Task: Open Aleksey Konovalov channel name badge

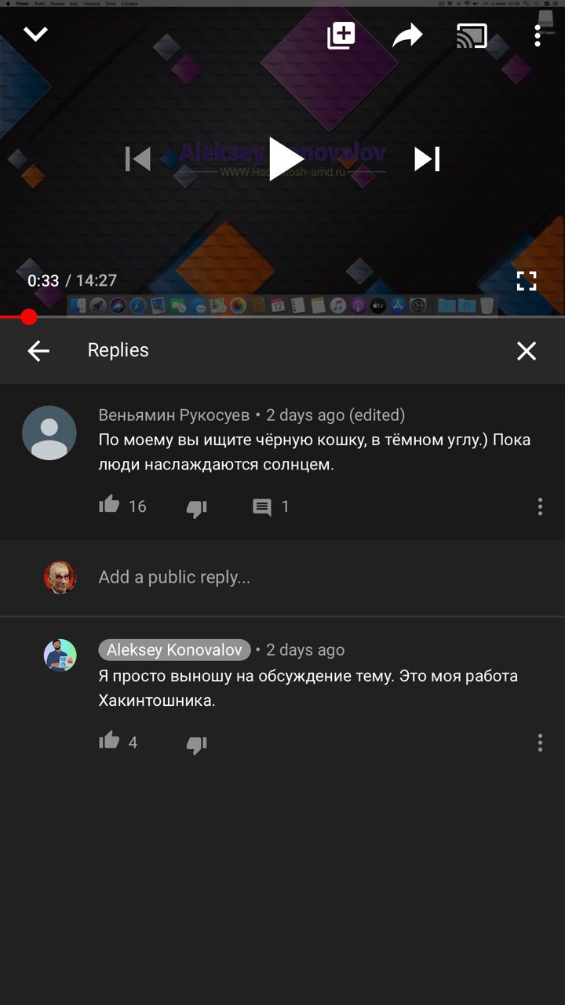Action: (174, 650)
